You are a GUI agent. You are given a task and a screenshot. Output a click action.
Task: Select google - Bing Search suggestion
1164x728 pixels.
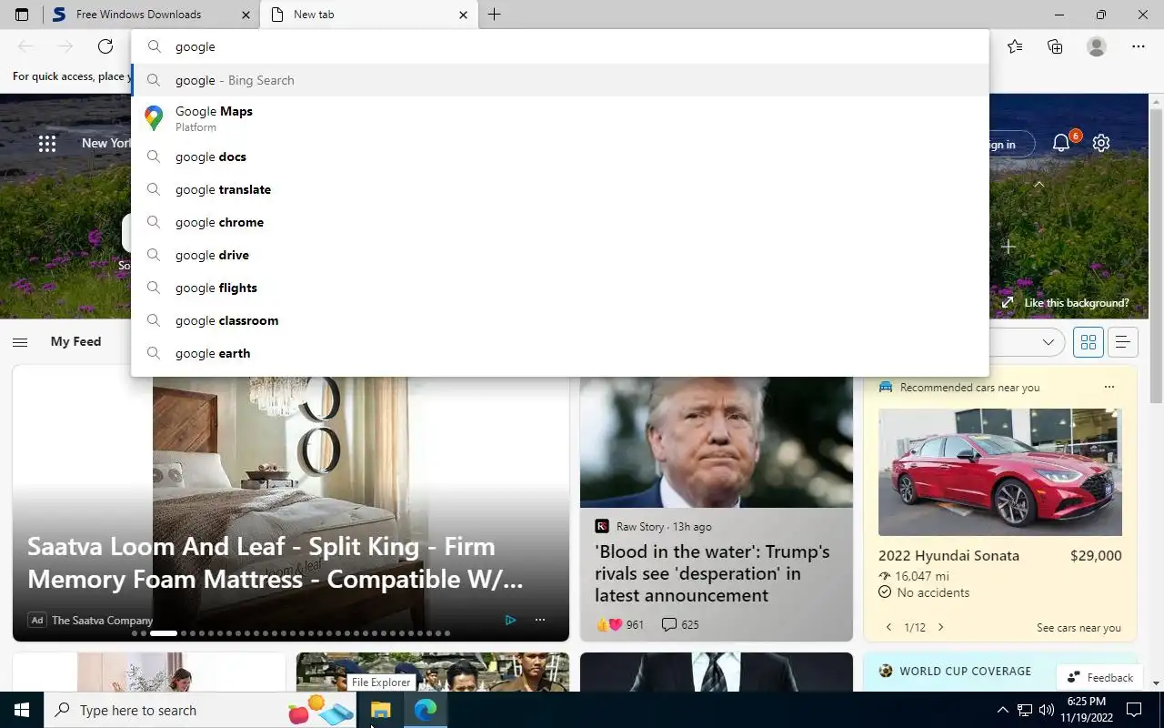[x=560, y=80]
